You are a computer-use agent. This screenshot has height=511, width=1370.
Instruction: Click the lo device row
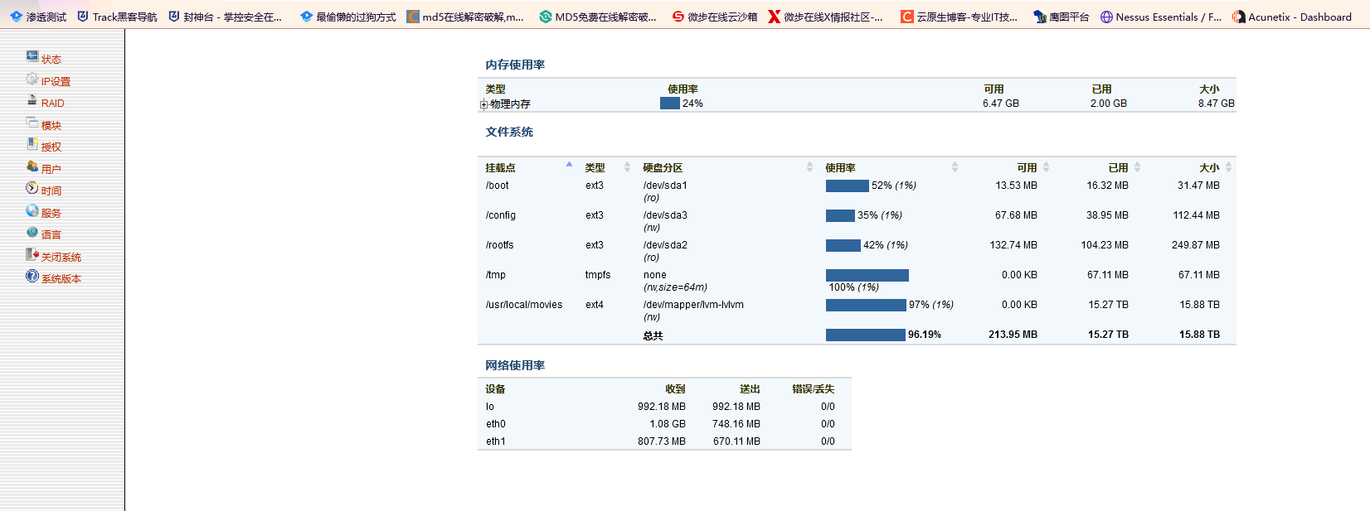pos(664,407)
